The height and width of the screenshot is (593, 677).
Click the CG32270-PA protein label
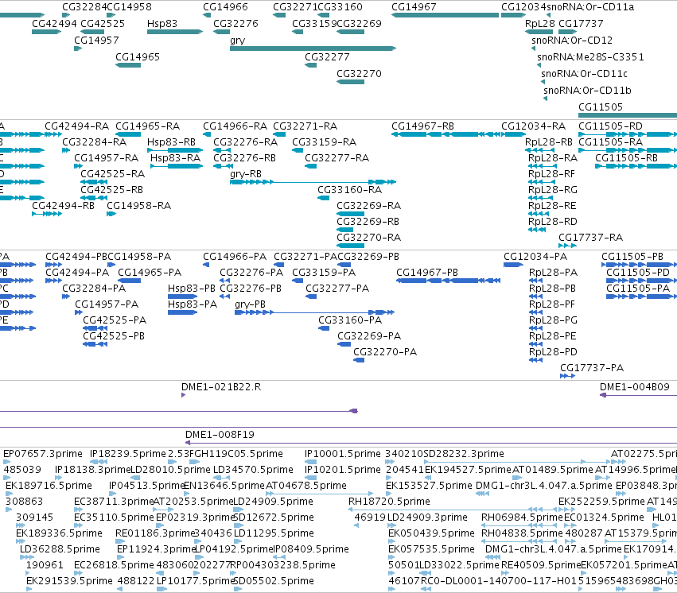point(385,352)
